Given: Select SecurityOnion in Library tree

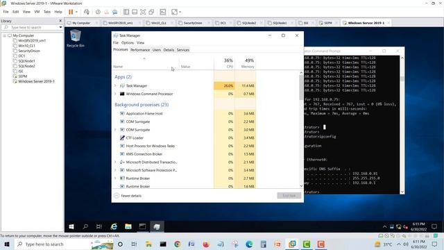Looking at the screenshot, I should (x=29, y=51).
